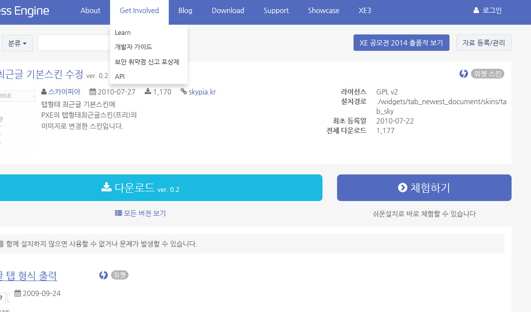Visit the skypia.kr homepage link
The width and height of the screenshot is (531, 312).
tap(202, 92)
